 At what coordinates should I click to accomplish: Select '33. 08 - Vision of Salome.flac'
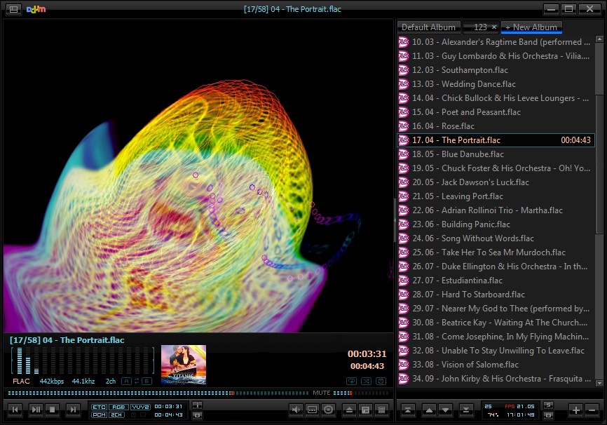[x=496, y=364]
